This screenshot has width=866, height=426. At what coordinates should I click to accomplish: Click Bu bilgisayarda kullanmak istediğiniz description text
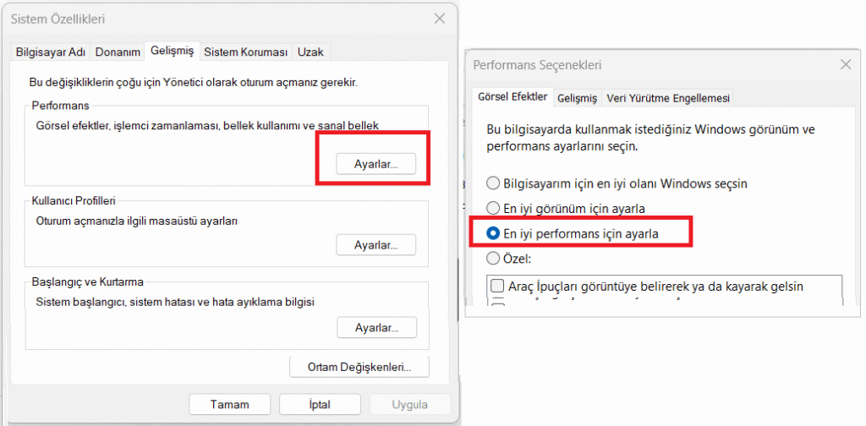click(x=650, y=139)
